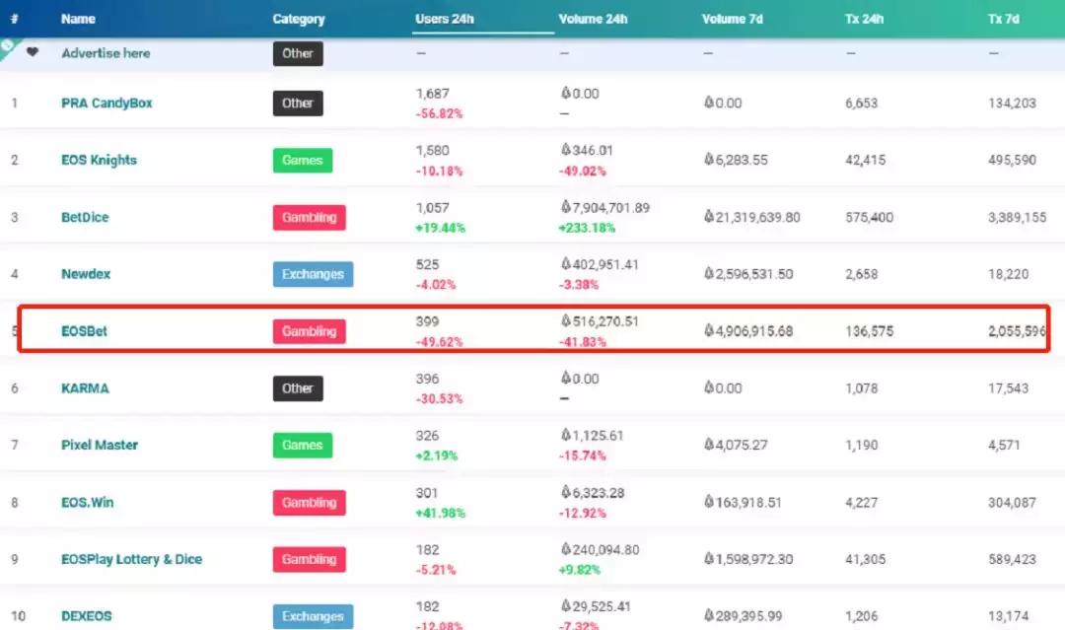Click Games tag for Pixel Master

(303, 446)
